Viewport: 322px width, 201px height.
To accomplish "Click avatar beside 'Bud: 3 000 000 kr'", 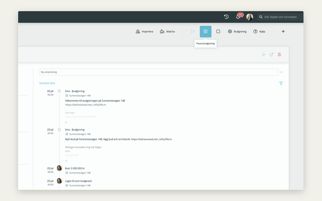I will (x=59, y=168).
